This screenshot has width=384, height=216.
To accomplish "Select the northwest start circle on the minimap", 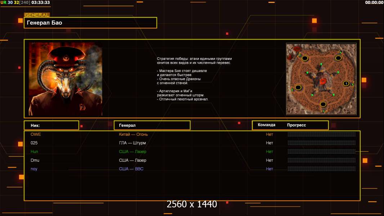I will (x=305, y=58).
